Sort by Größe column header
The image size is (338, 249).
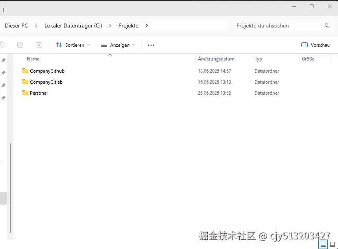[308, 59]
